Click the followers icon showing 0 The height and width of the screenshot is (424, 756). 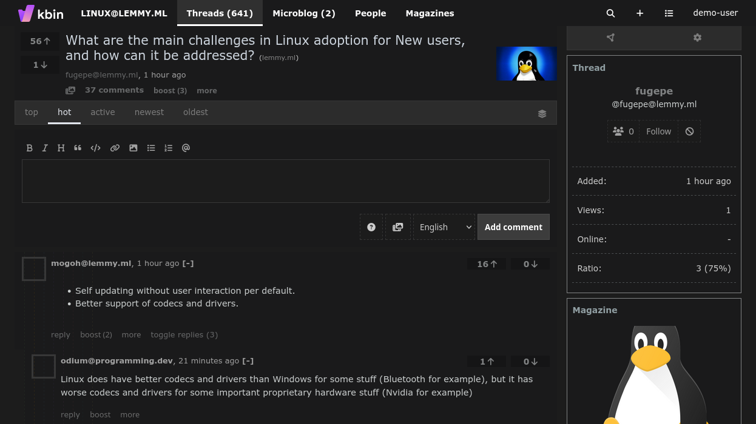(x=623, y=131)
